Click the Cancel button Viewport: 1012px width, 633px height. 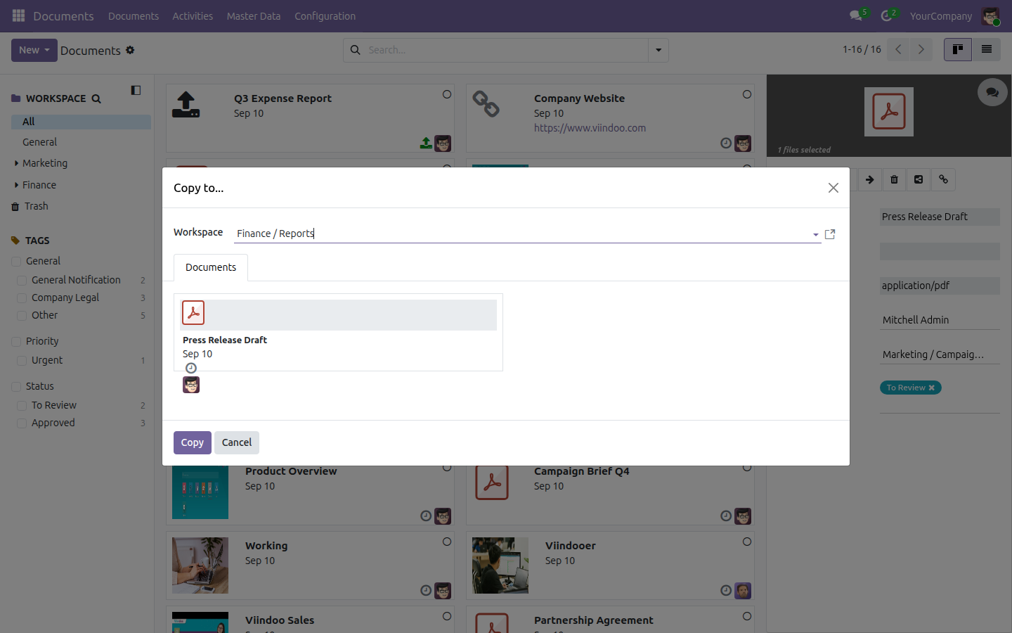(x=237, y=442)
